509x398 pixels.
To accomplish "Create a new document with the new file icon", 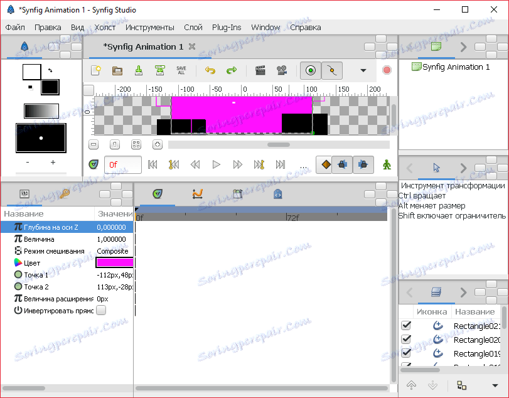I will click(95, 70).
